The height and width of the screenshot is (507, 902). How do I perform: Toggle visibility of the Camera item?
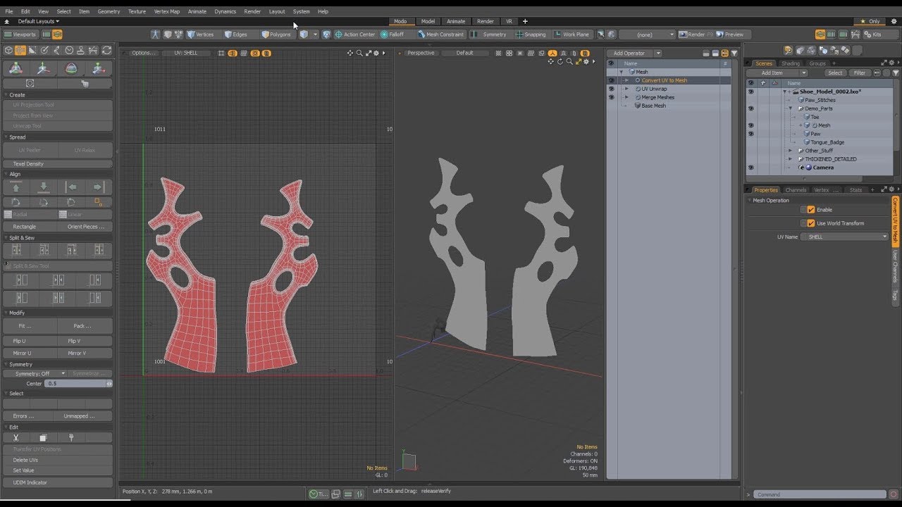[x=750, y=168]
